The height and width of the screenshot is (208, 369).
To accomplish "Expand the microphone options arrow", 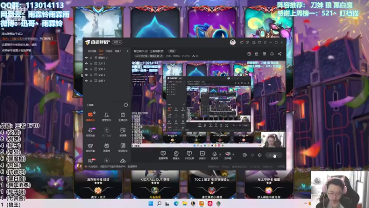I will (220, 154).
